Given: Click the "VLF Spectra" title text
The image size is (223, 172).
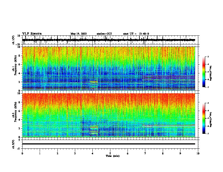Looking at the screenshot, I should click(32, 34).
